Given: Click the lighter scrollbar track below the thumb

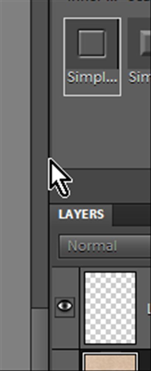Looking at the screenshot, I should coord(40,340).
